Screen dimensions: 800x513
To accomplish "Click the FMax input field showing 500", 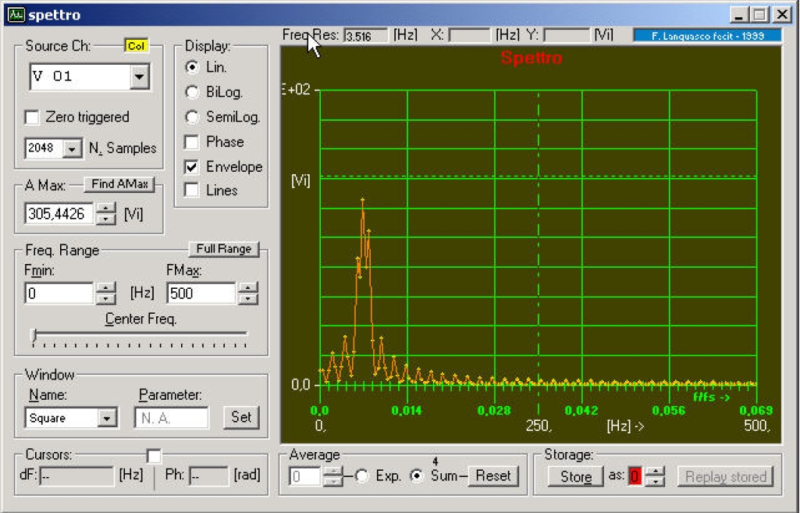I will [201, 294].
